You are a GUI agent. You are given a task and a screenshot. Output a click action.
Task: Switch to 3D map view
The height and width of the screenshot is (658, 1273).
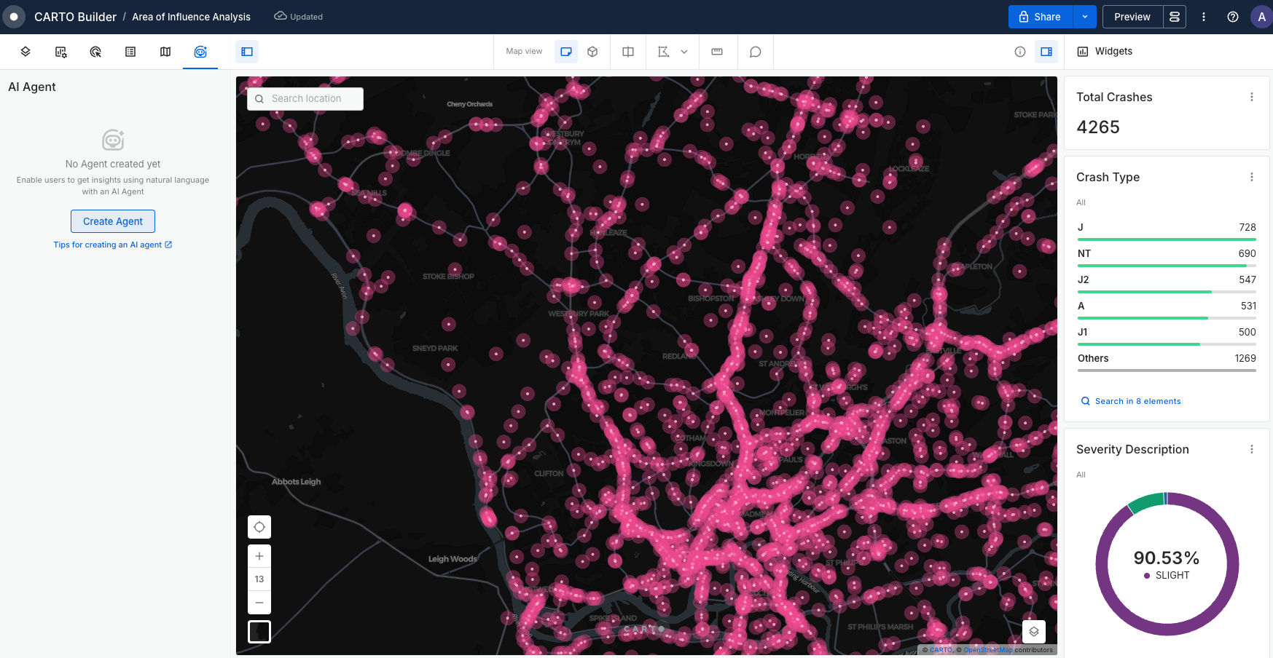click(592, 52)
